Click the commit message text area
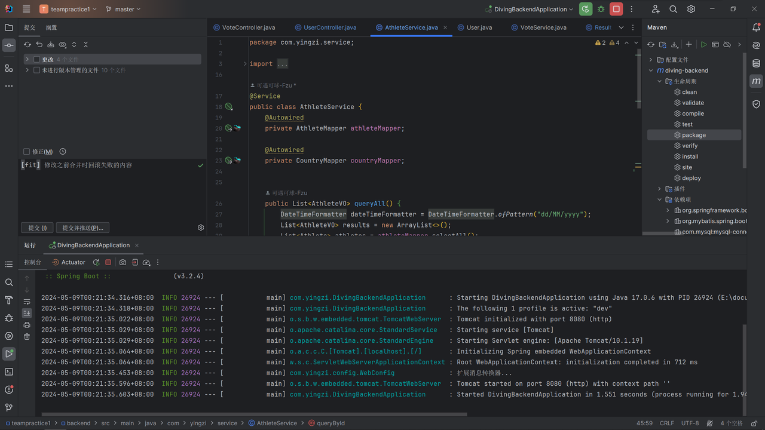This screenshot has height=430, width=765. pyautogui.click(x=112, y=190)
